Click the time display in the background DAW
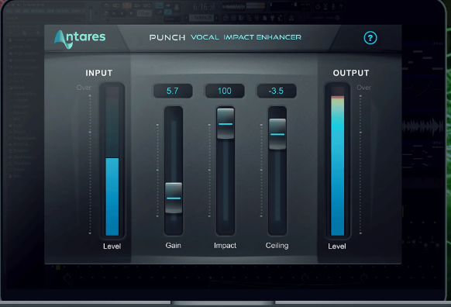451x307 pixels. pyautogui.click(x=205, y=7)
